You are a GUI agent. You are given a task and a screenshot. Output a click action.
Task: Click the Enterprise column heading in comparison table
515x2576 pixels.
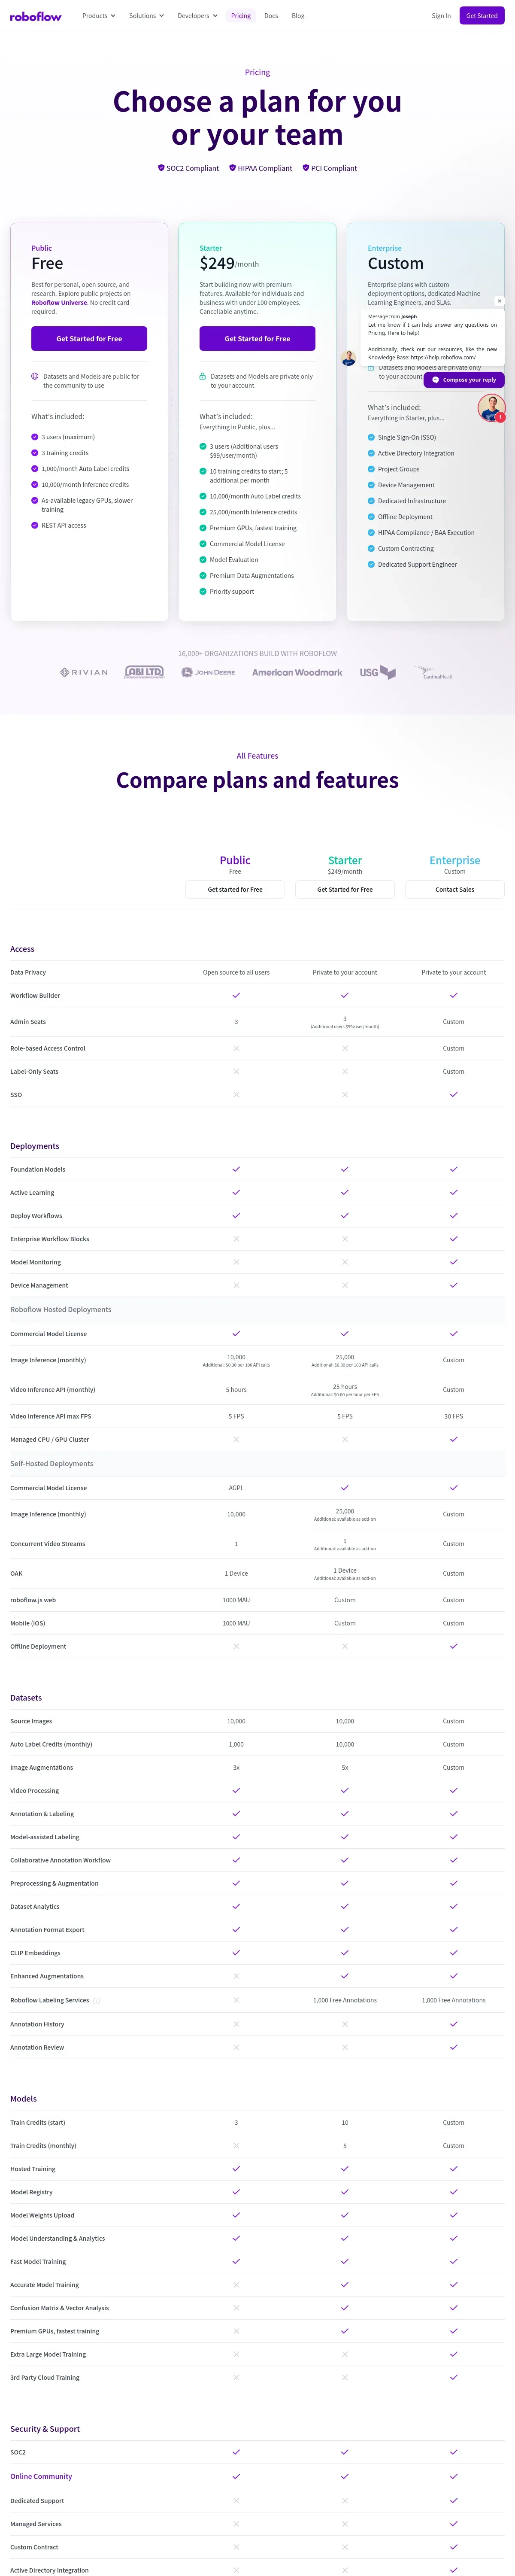[x=455, y=860]
